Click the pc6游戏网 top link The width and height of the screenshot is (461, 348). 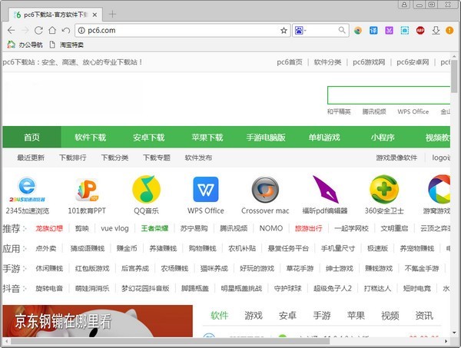click(x=369, y=62)
